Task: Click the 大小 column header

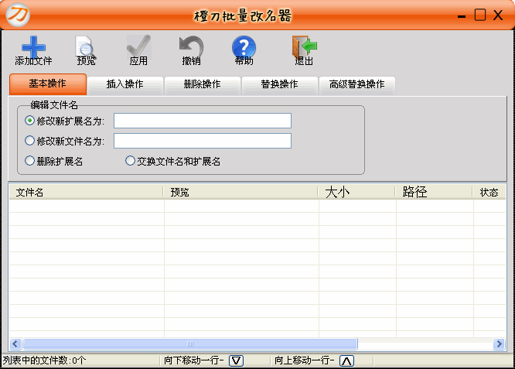Action: tap(356, 192)
